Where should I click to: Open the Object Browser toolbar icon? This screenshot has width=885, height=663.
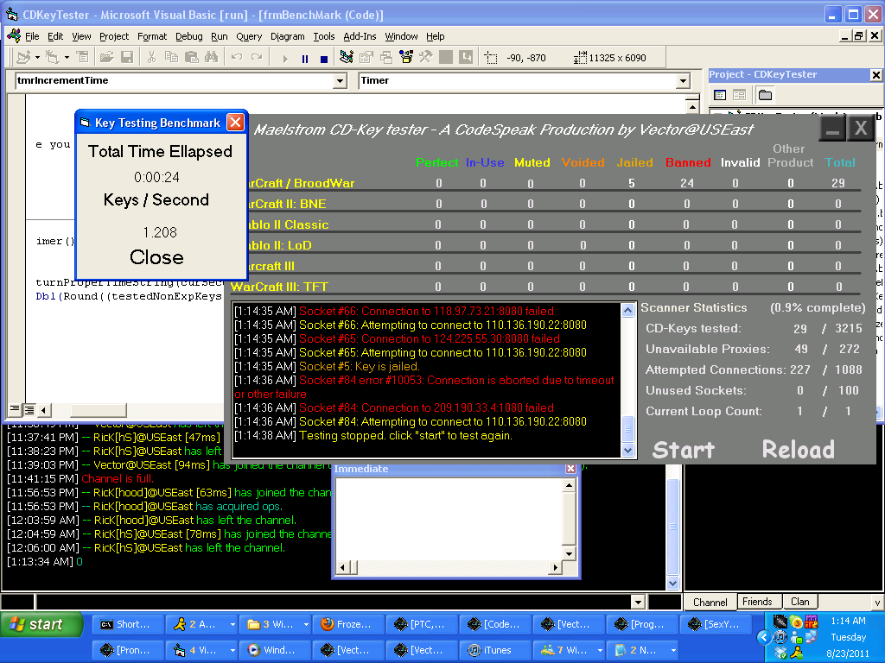click(406, 58)
